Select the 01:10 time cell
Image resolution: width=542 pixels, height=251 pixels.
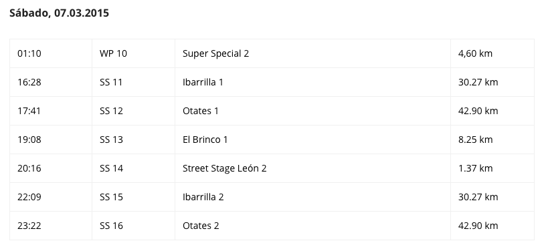[51, 53]
